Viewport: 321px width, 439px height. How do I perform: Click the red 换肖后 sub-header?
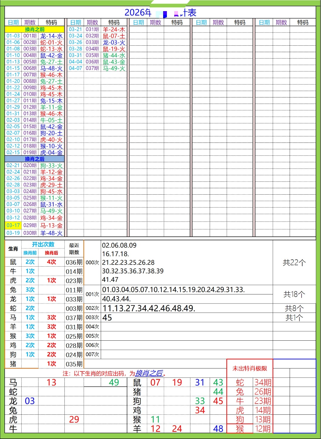point(51,253)
